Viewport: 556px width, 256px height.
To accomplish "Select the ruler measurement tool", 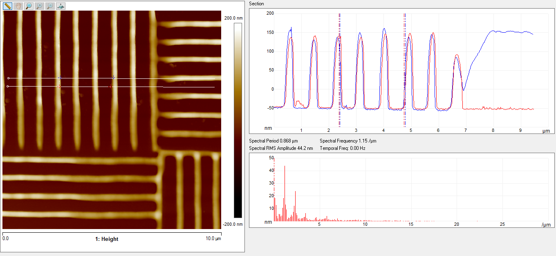I will pos(8,6).
